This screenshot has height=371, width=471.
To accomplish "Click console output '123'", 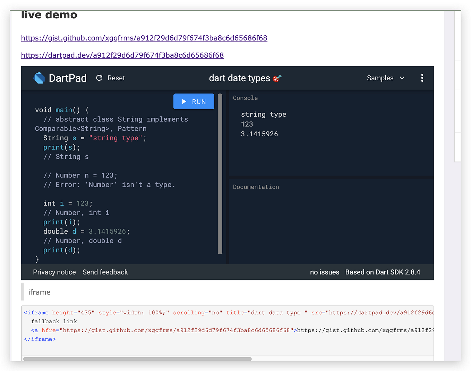I will [247, 124].
